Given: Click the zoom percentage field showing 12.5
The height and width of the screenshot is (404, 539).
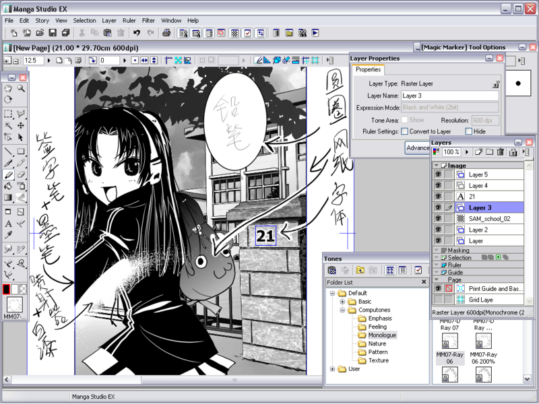Looking at the screenshot, I should pyautogui.click(x=33, y=61).
